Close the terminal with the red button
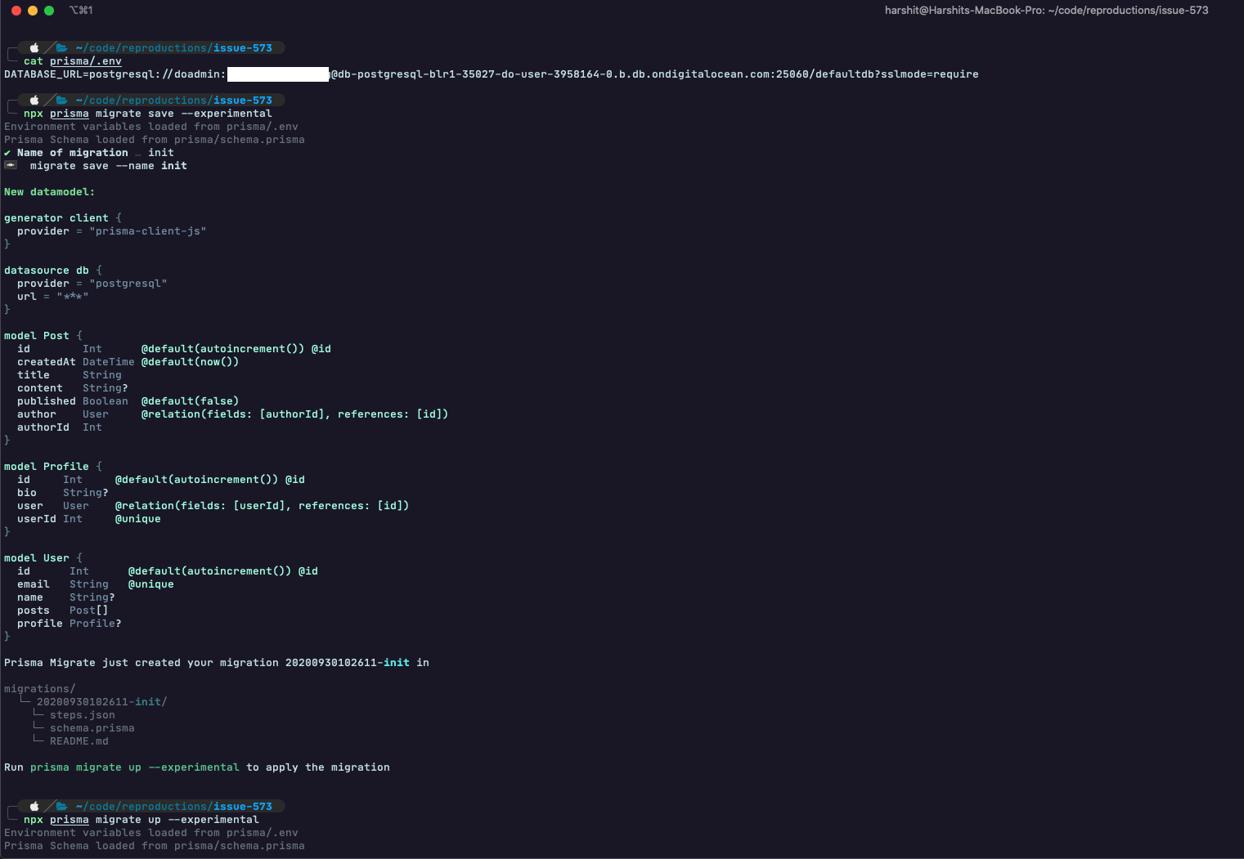Image resolution: width=1244 pixels, height=859 pixels. (x=16, y=11)
